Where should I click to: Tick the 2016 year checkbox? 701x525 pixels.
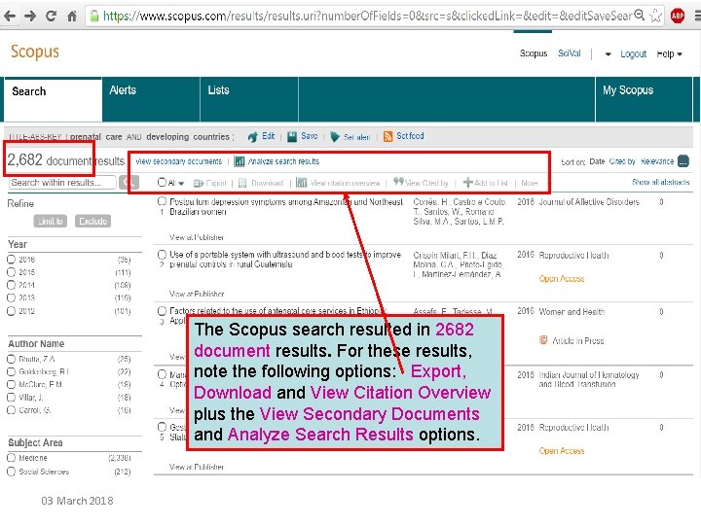click(11, 260)
